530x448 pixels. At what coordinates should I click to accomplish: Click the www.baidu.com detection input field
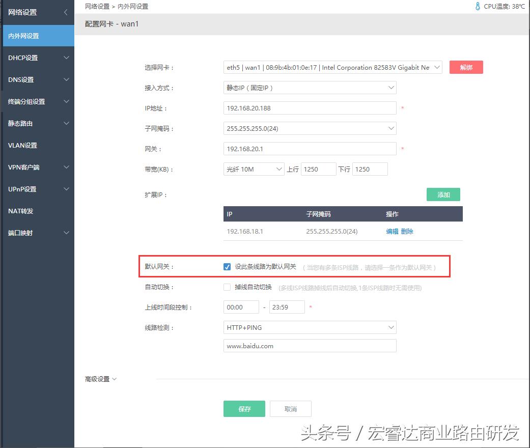coord(310,345)
